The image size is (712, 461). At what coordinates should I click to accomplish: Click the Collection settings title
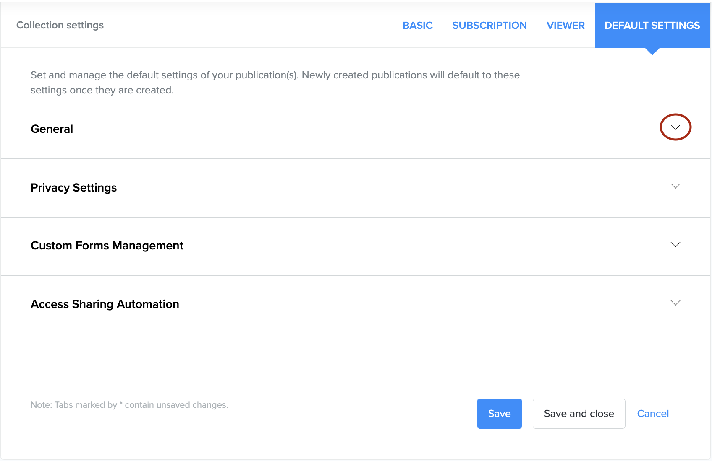click(x=60, y=25)
